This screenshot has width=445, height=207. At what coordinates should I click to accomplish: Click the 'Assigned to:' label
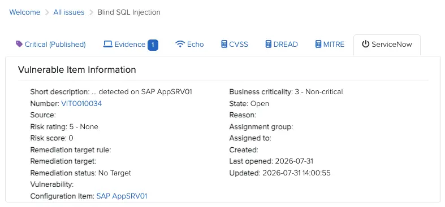point(250,138)
